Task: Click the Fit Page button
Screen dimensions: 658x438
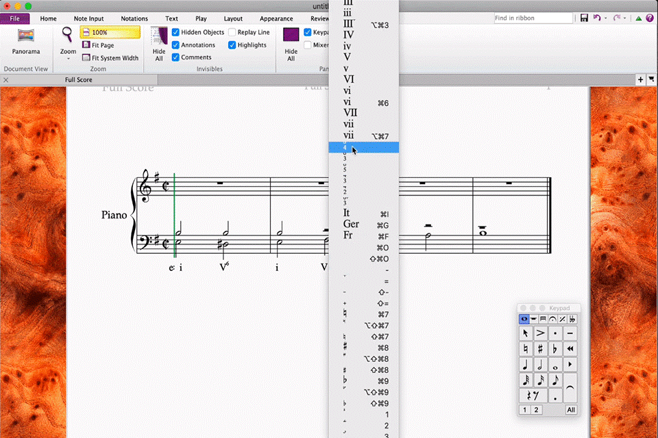Action: (102, 45)
